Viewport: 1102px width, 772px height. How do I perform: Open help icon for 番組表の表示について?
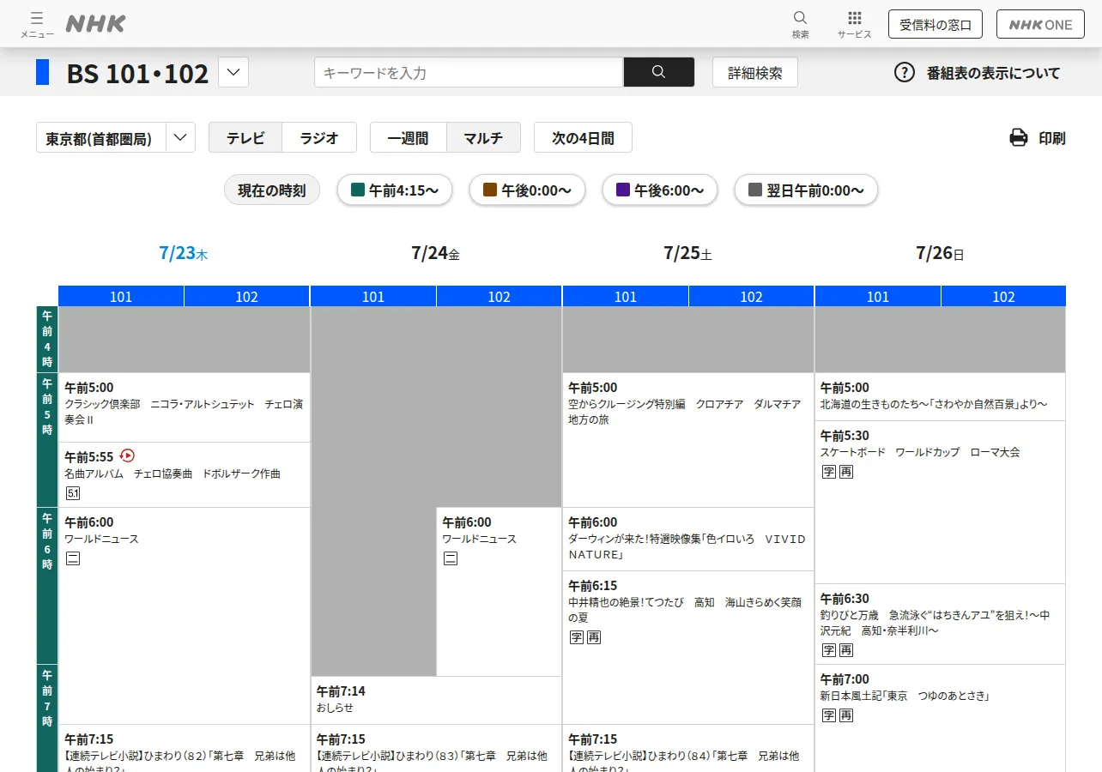pyautogui.click(x=905, y=73)
